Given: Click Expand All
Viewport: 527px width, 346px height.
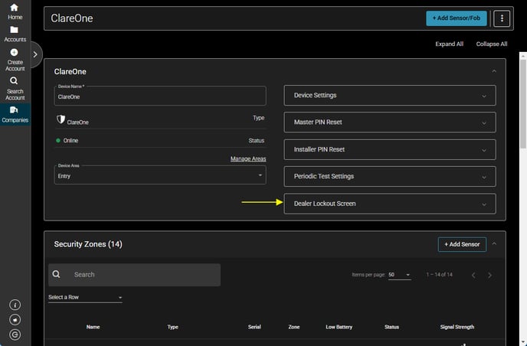Looking at the screenshot, I should coord(449,44).
